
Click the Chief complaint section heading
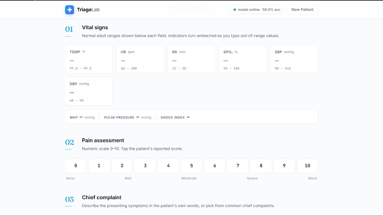[102, 197]
